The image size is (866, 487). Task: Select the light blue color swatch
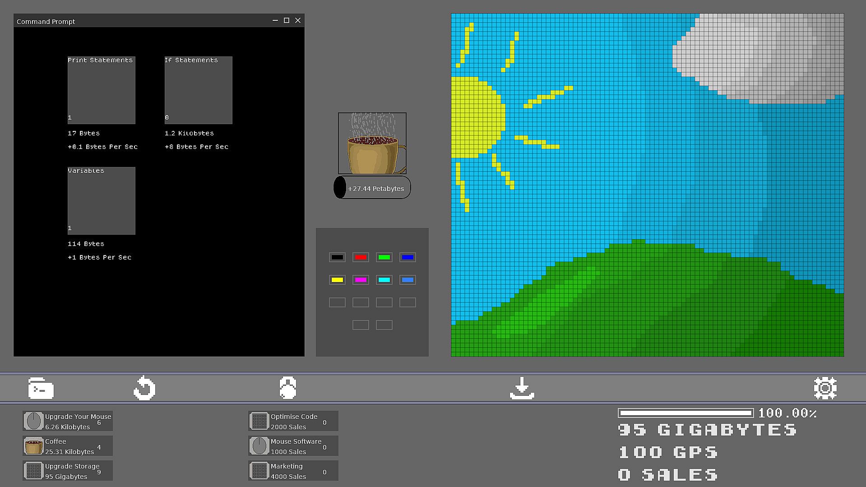pyautogui.click(x=408, y=280)
